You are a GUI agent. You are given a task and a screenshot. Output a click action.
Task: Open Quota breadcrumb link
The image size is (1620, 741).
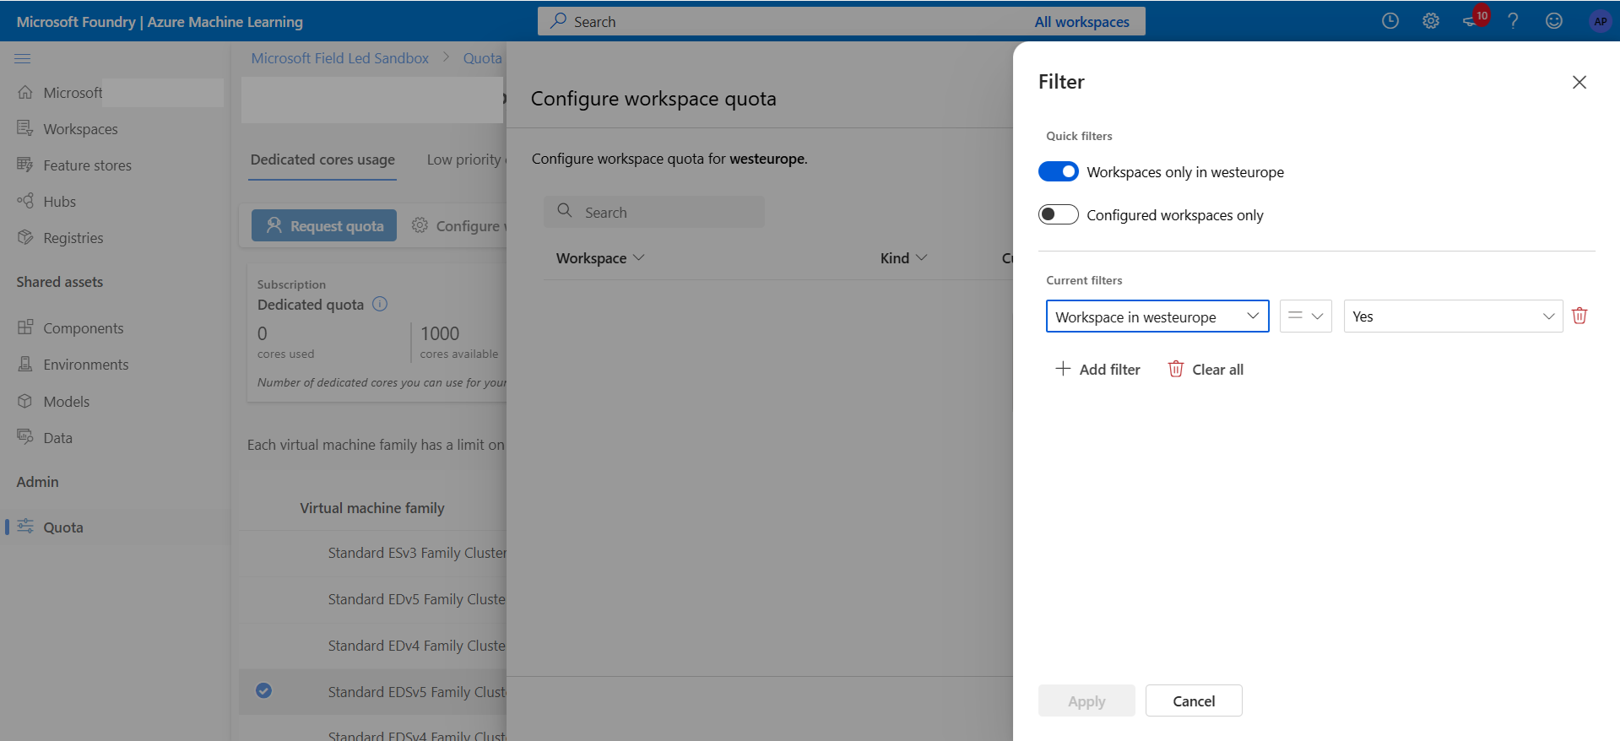482,58
